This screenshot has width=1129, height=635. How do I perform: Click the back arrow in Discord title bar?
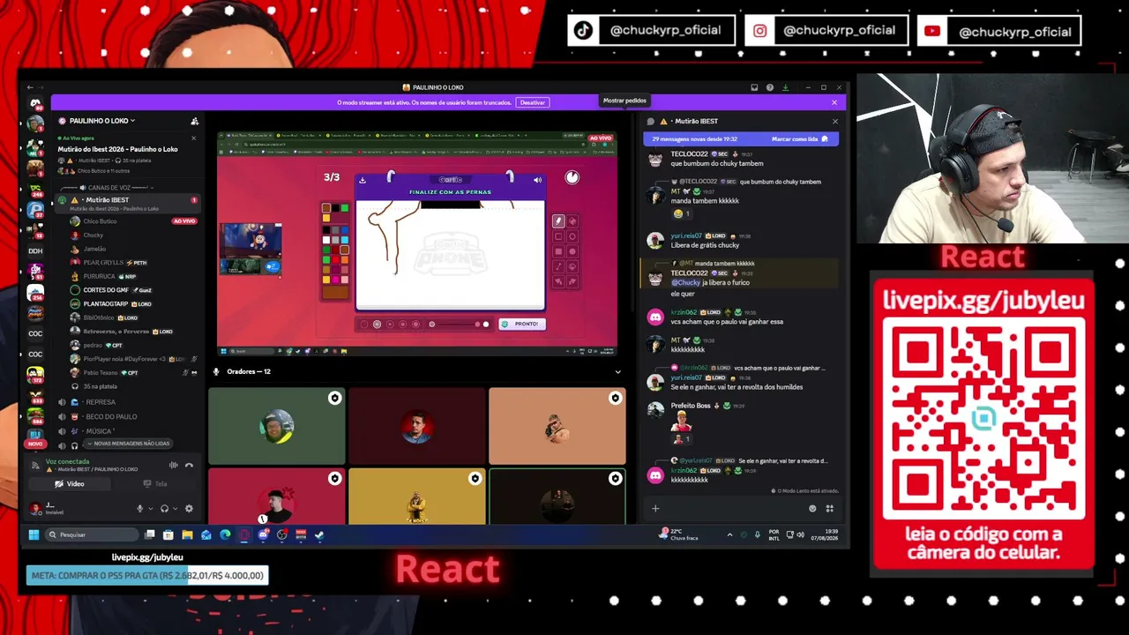click(30, 87)
